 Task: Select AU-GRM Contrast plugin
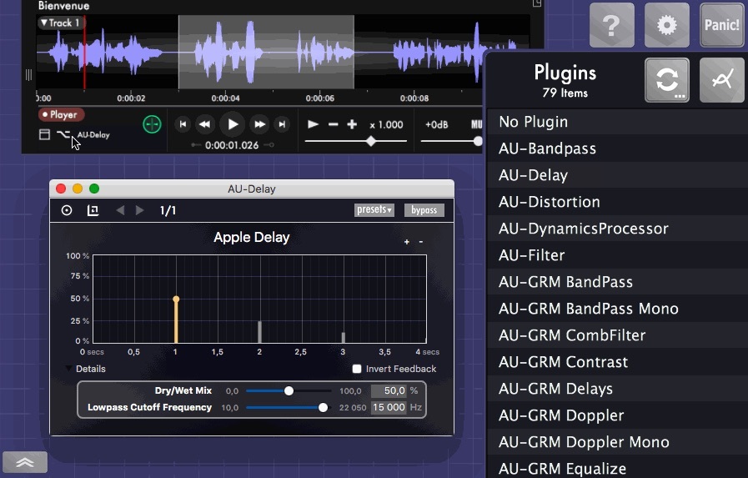[617, 362]
